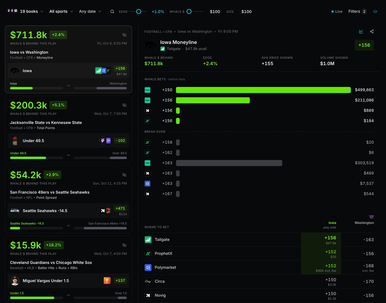Select the Jacksonville State vs Kennesaw State title
The width and height of the screenshot is (386, 303).
pos(46,122)
